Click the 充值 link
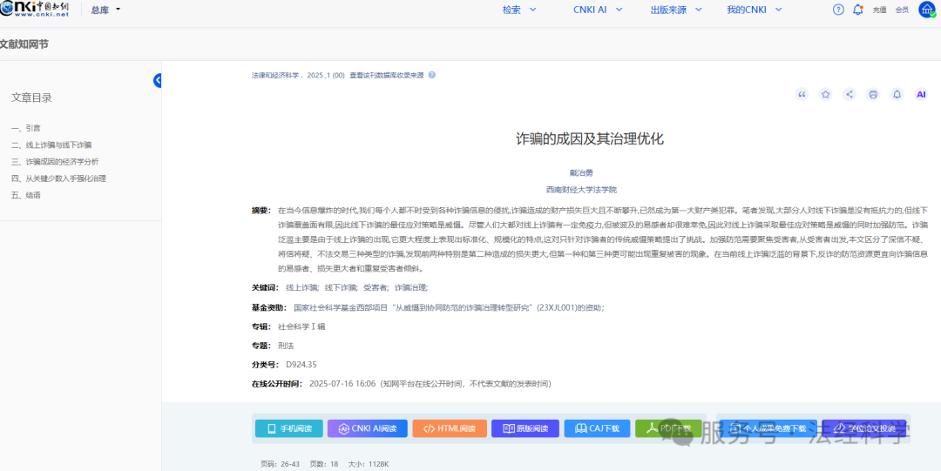941x471 pixels. 879,10
